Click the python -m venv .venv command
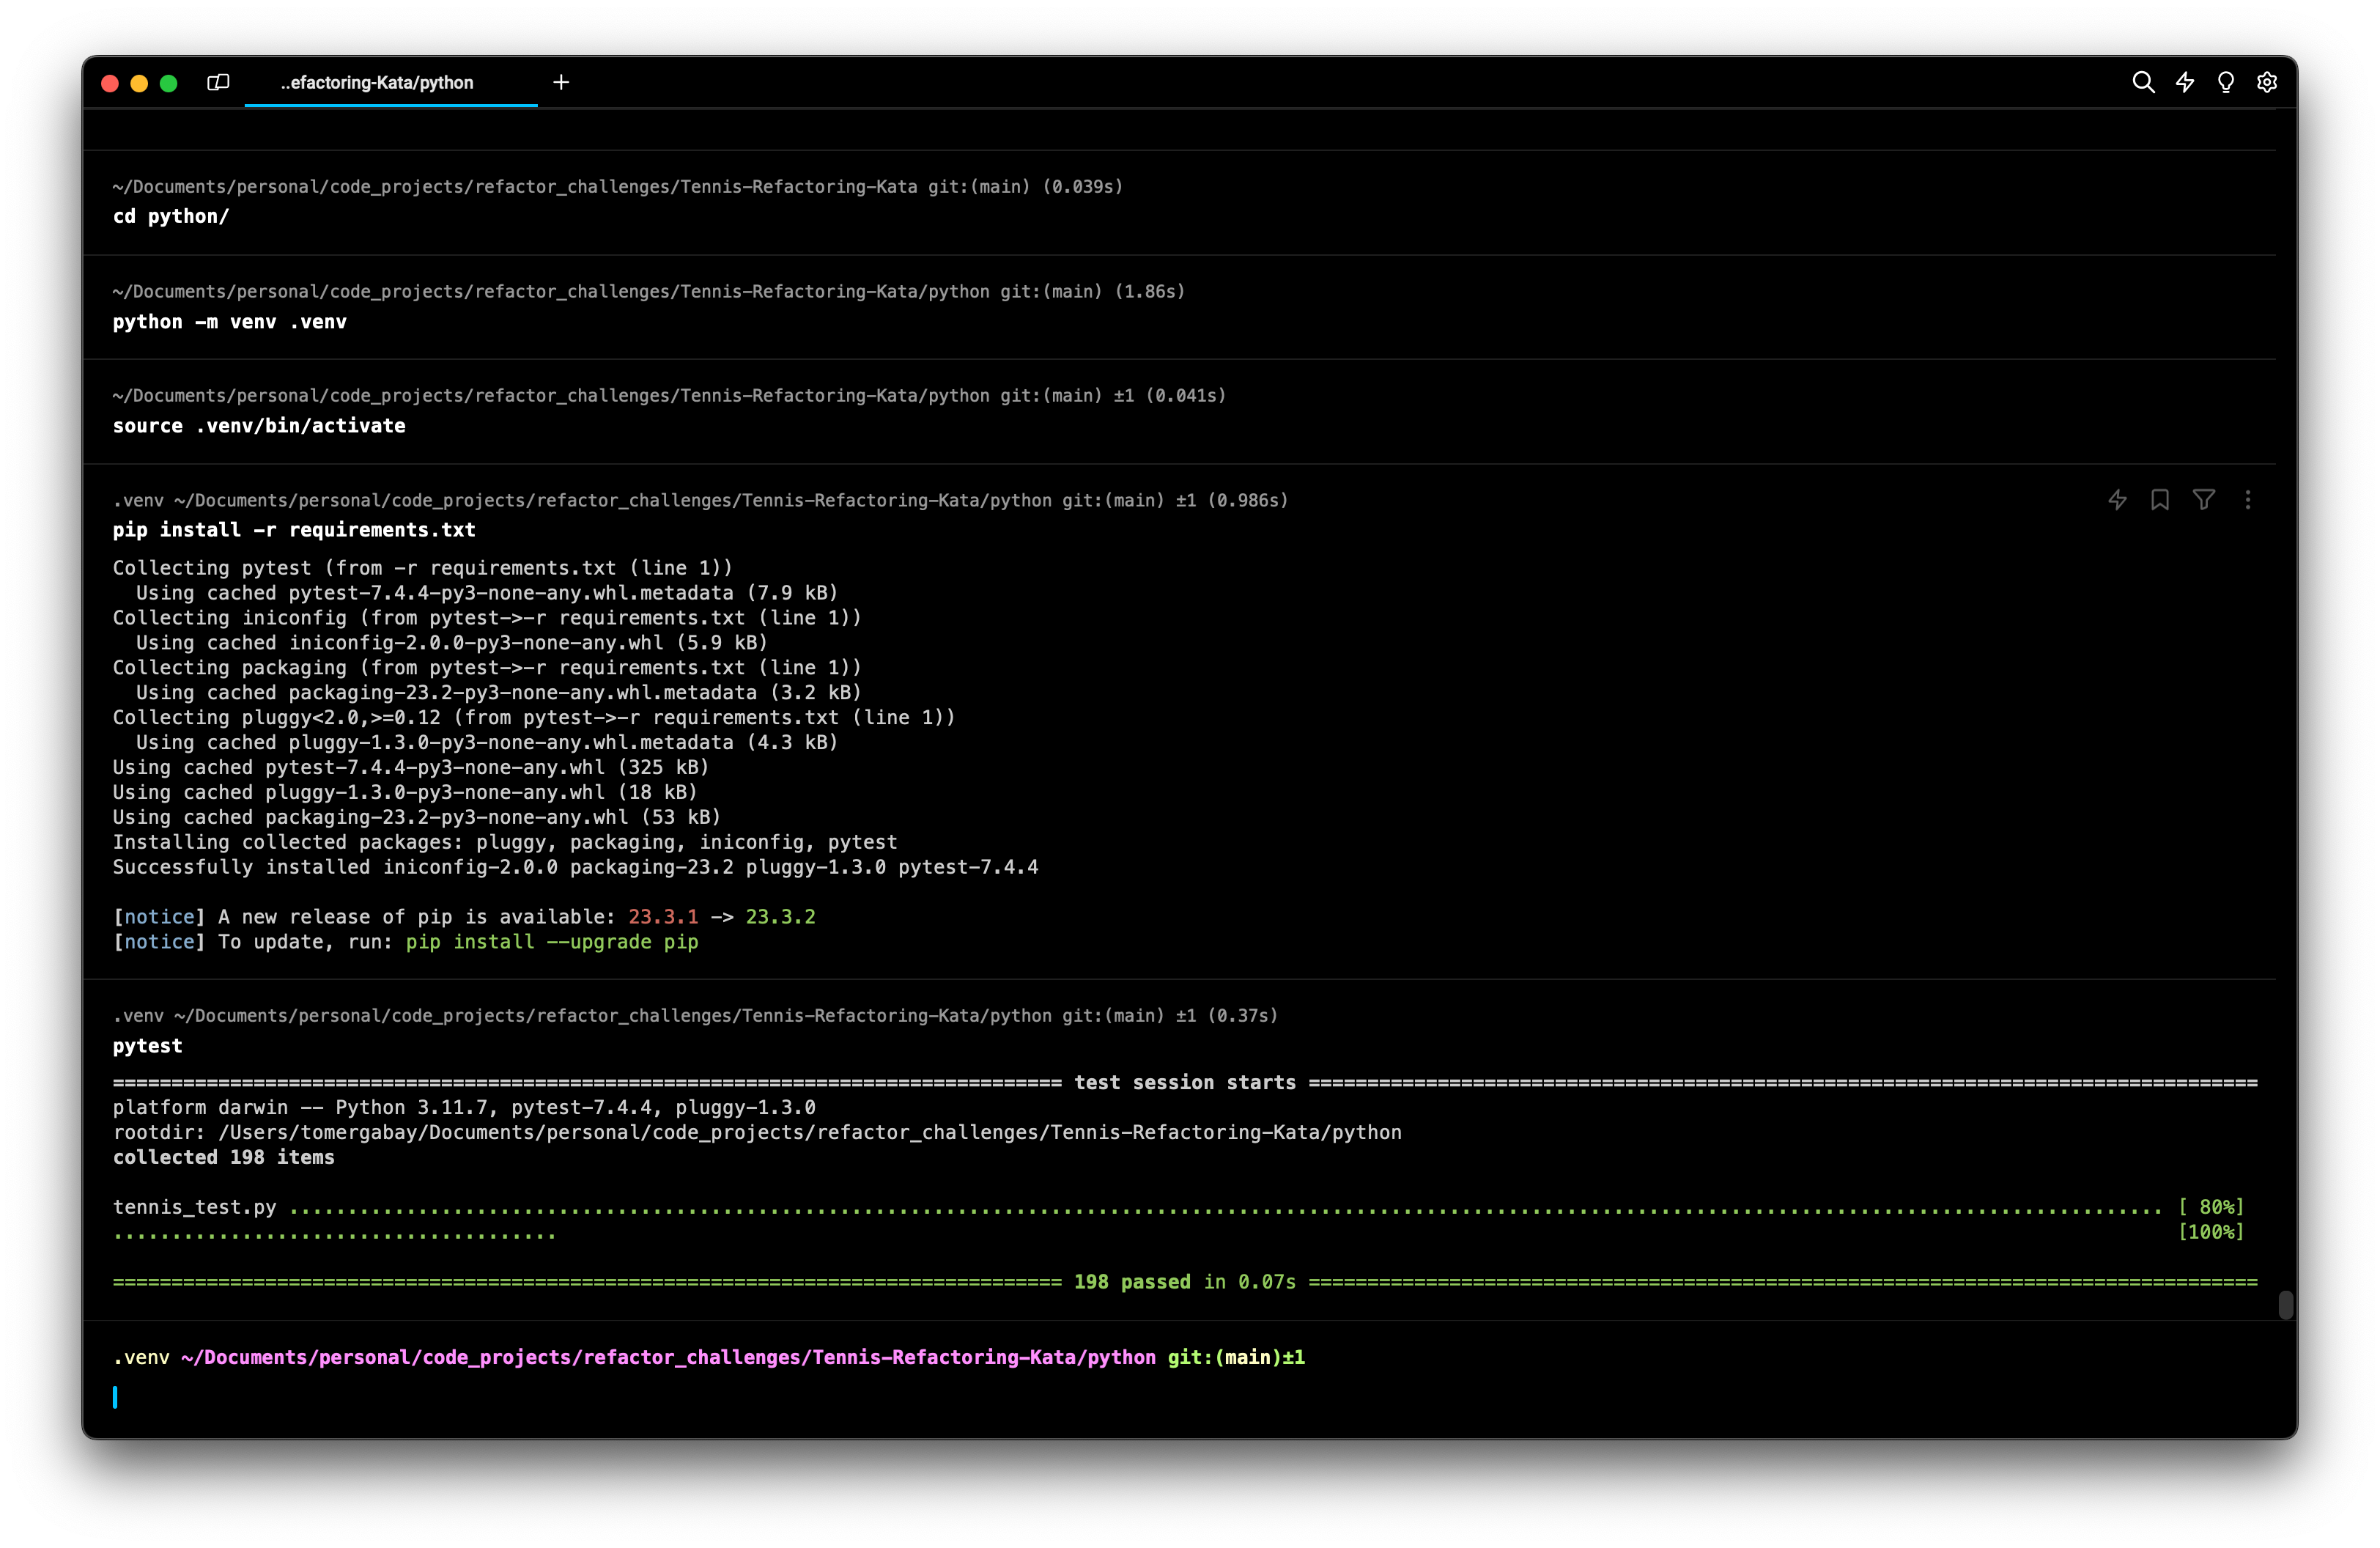This screenshot has width=2380, height=1548. click(x=229, y=322)
